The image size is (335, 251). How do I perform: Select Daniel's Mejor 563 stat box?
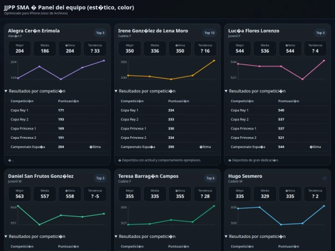pos(19,194)
